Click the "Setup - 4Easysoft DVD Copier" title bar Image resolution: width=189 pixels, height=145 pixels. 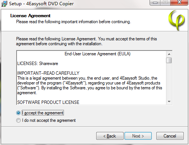coord(41,4)
